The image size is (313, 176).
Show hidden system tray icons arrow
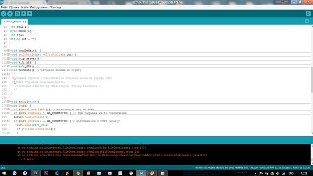[256, 173]
